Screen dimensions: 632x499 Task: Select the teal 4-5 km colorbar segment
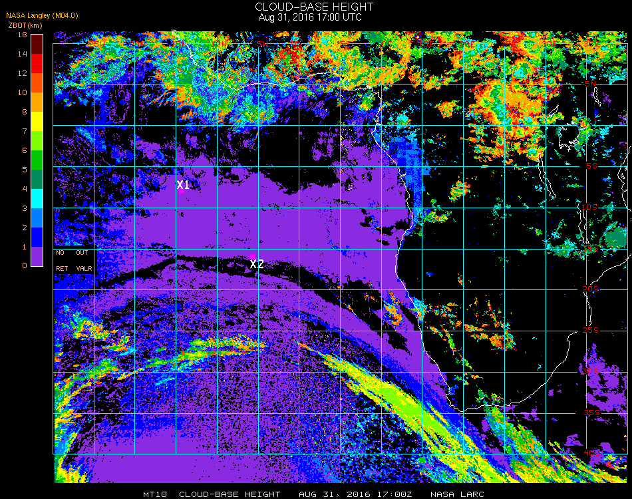pos(37,179)
